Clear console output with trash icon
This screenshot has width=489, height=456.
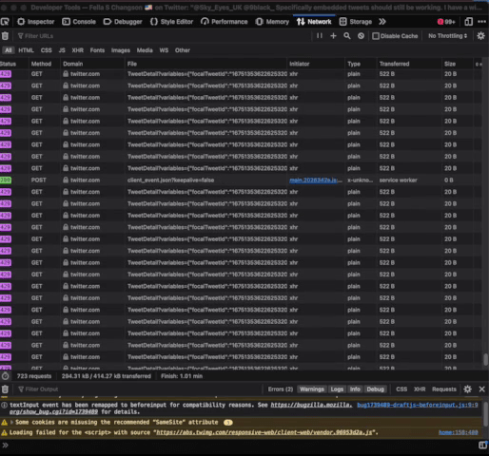[x=5, y=389]
